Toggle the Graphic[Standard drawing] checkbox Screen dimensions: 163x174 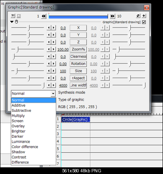tap(144, 22)
